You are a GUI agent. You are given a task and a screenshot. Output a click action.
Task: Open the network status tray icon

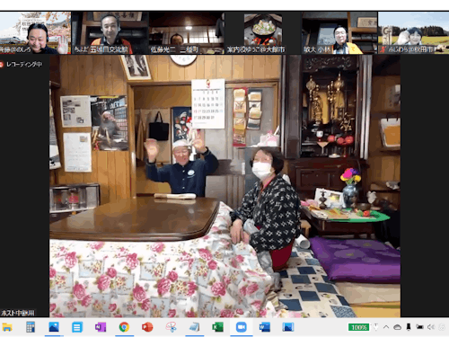pyautogui.click(x=419, y=327)
